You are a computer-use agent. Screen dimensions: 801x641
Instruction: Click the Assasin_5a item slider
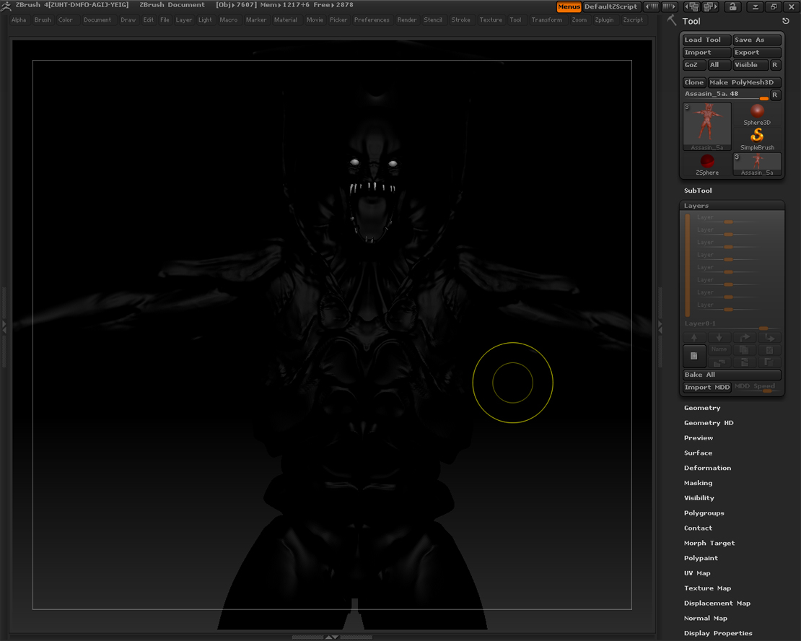pos(725,95)
